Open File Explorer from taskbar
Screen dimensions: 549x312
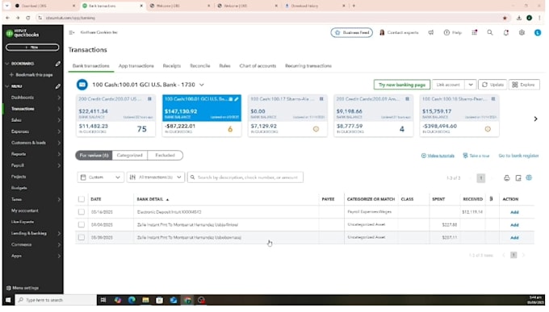click(145, 300)
